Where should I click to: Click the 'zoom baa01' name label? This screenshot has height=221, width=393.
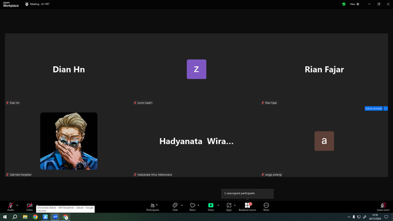(145, 103)
